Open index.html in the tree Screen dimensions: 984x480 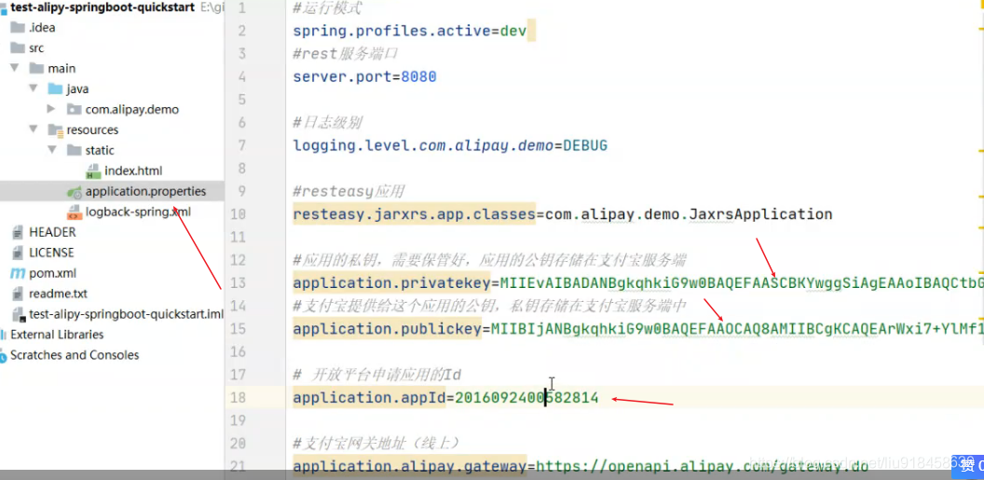[133, 171]
